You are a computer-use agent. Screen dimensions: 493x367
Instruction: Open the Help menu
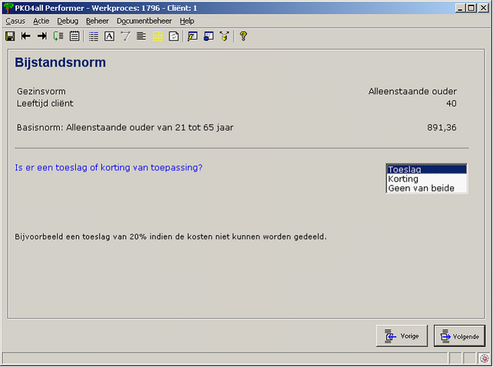click(187, 21)
